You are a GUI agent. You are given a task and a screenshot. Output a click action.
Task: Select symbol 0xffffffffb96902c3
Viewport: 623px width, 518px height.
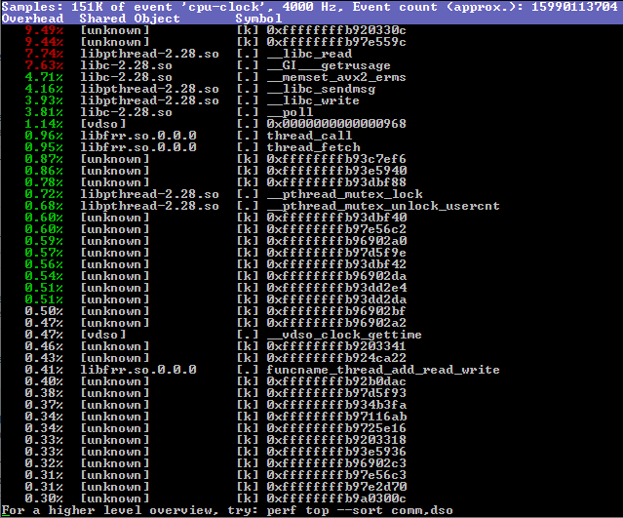[x=336, y=463]
